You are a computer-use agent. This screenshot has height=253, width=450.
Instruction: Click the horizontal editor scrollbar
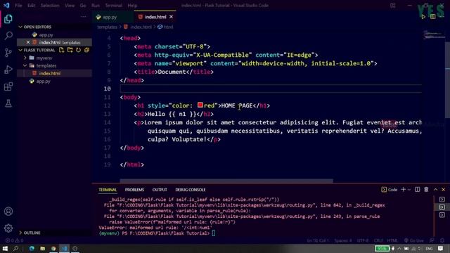click(226, 181)
